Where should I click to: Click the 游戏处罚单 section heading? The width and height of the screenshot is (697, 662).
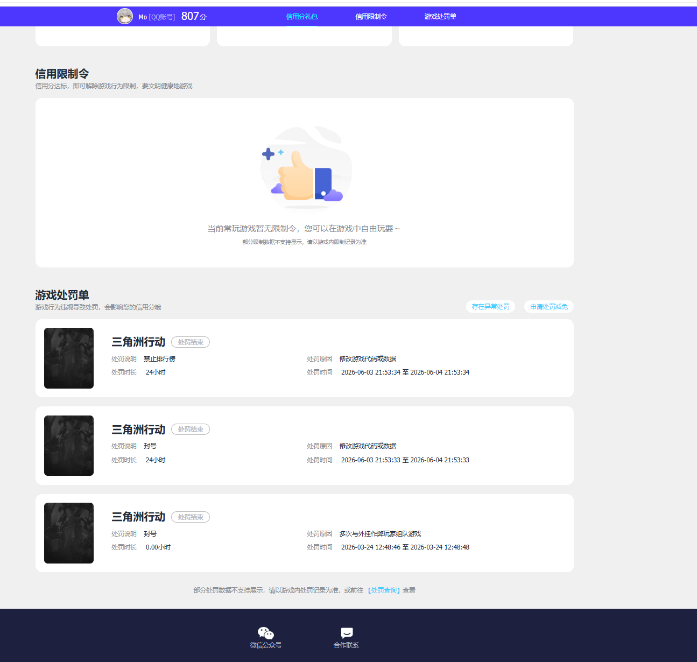click(62, 295)
